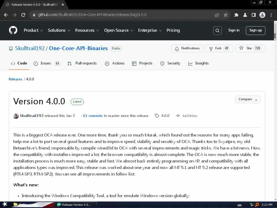Go to the Releases breadcrumb link
This screenshot has height=208, width=277.
(15, 79)
